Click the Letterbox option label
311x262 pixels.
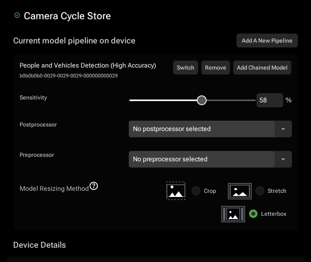coord(274,214)
